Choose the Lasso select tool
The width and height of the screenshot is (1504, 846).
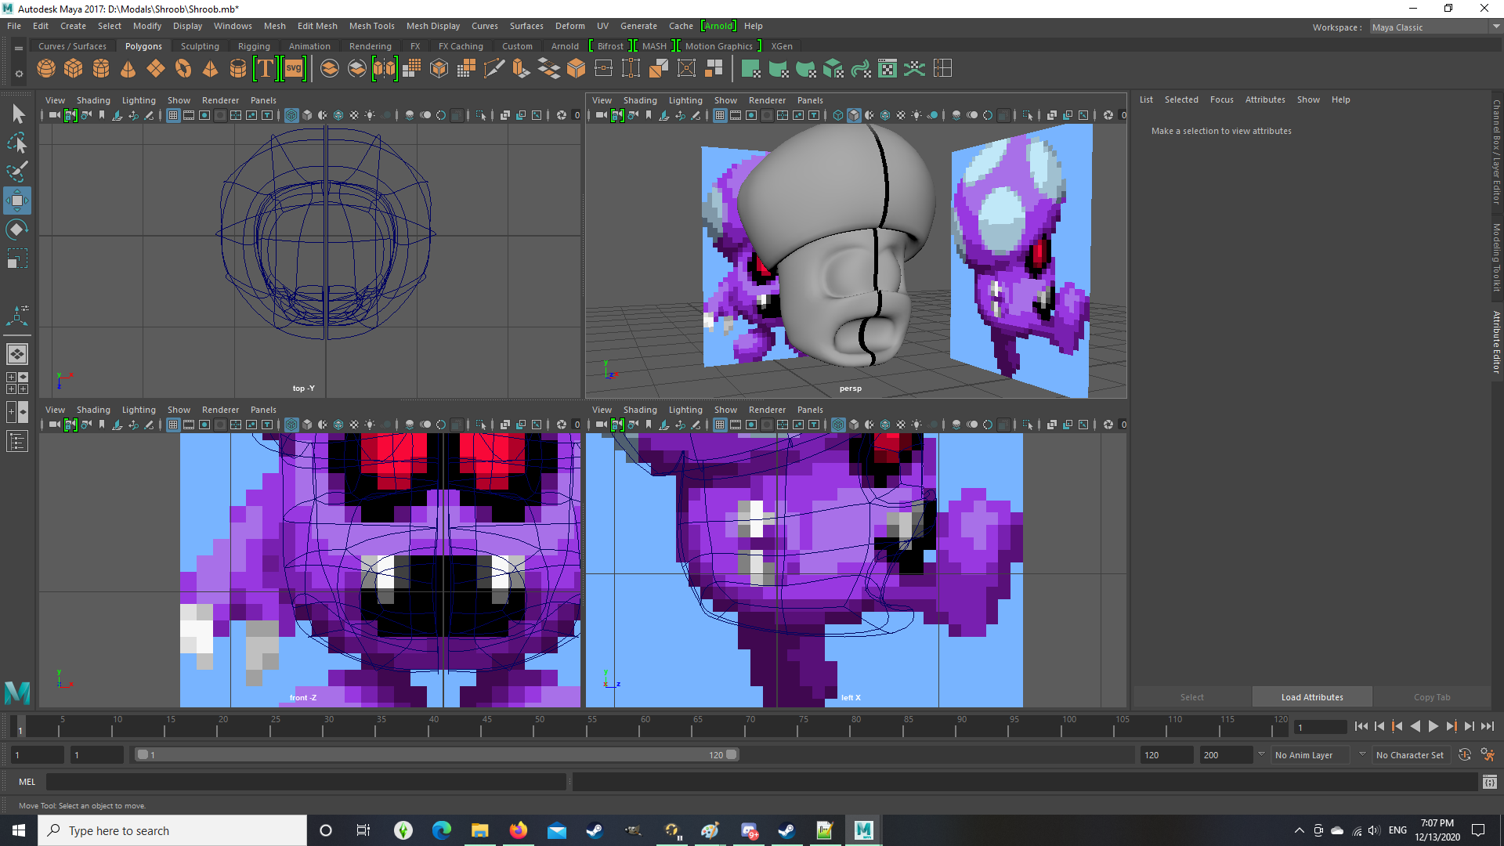[17, 143]
